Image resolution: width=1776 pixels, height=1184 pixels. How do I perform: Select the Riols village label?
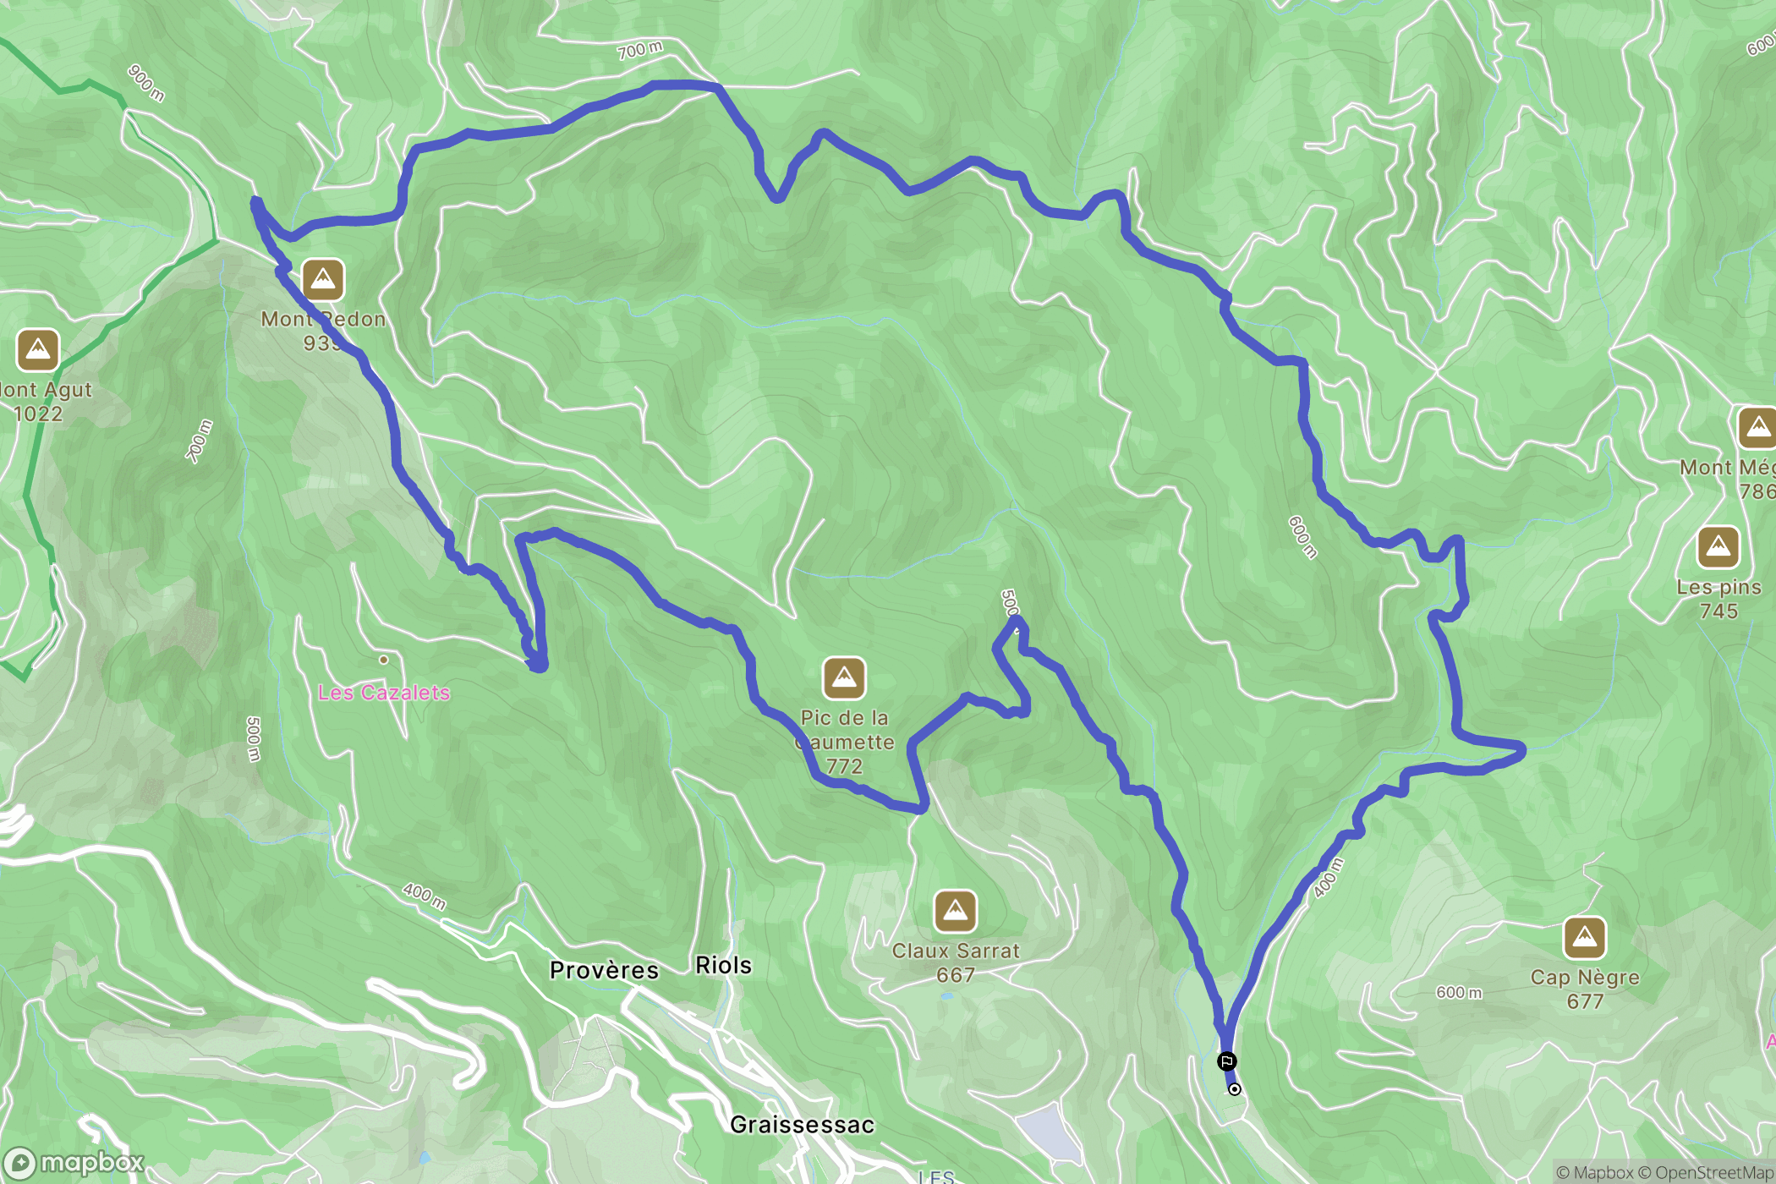tap(723, 965)
